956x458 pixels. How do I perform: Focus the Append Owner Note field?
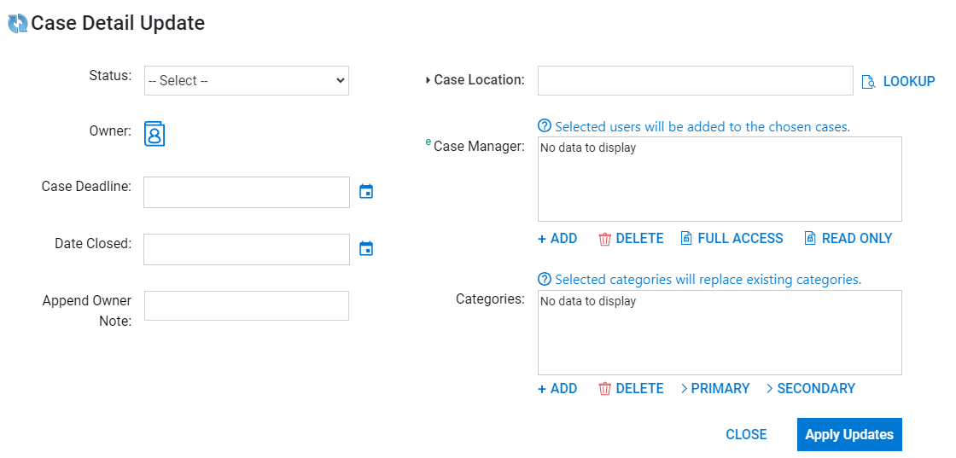pyautogui.click(x=247, y=305)
